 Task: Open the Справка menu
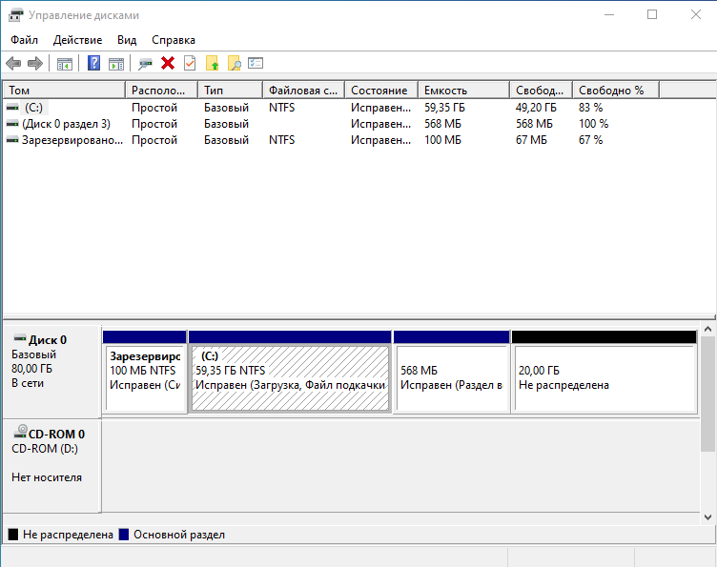pos(173,40)
